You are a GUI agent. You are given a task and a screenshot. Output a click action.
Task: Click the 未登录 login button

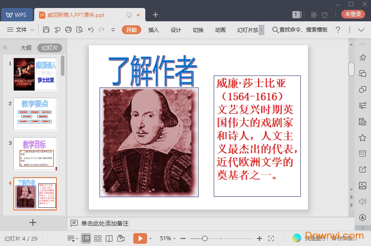[x=353, y=14]
